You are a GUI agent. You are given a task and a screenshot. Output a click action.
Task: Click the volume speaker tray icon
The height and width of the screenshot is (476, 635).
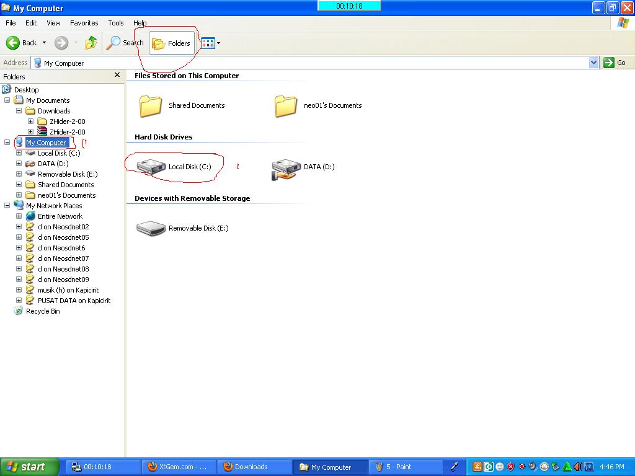578,467
